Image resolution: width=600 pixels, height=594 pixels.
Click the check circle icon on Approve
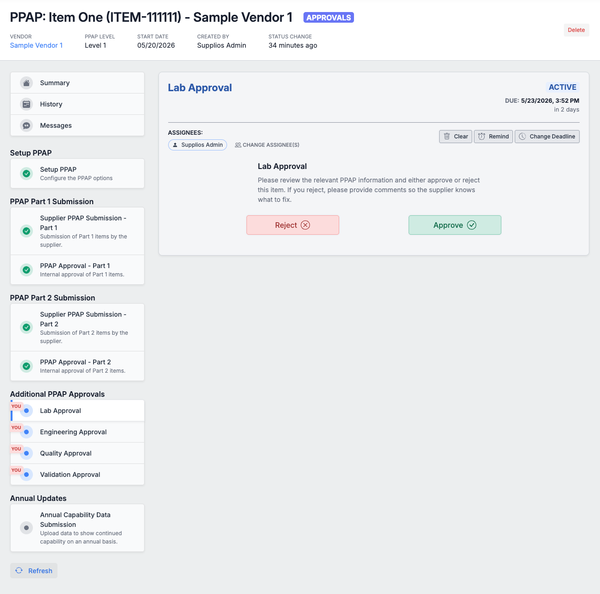[472, 225]
